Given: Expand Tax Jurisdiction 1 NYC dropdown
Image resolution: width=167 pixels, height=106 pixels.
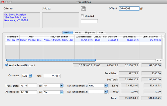Looking at the screenshot, I should [x=106, y=86].
